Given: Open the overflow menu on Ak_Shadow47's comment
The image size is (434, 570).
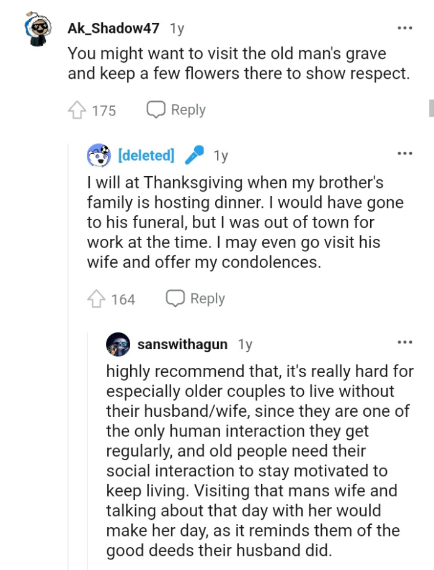Looking at the screenshot, I should (x=404, y=27).
